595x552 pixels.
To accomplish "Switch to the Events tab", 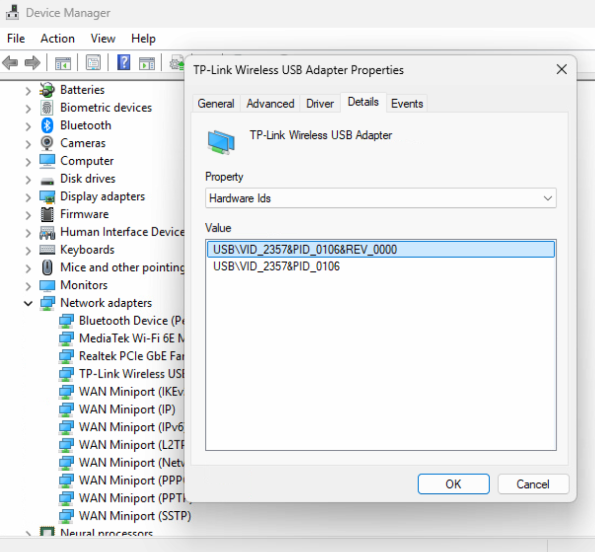I will [x=407, y=104].
